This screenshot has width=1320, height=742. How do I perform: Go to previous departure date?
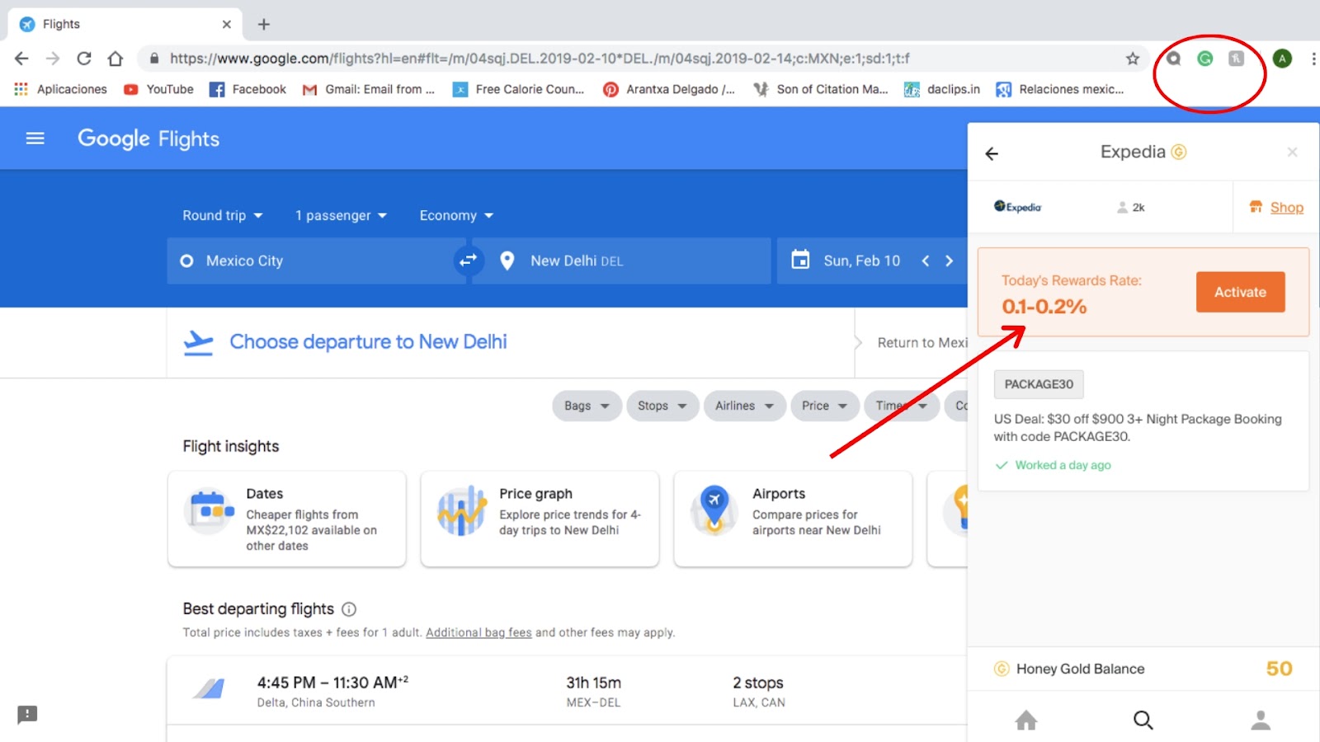click(926, 261)
